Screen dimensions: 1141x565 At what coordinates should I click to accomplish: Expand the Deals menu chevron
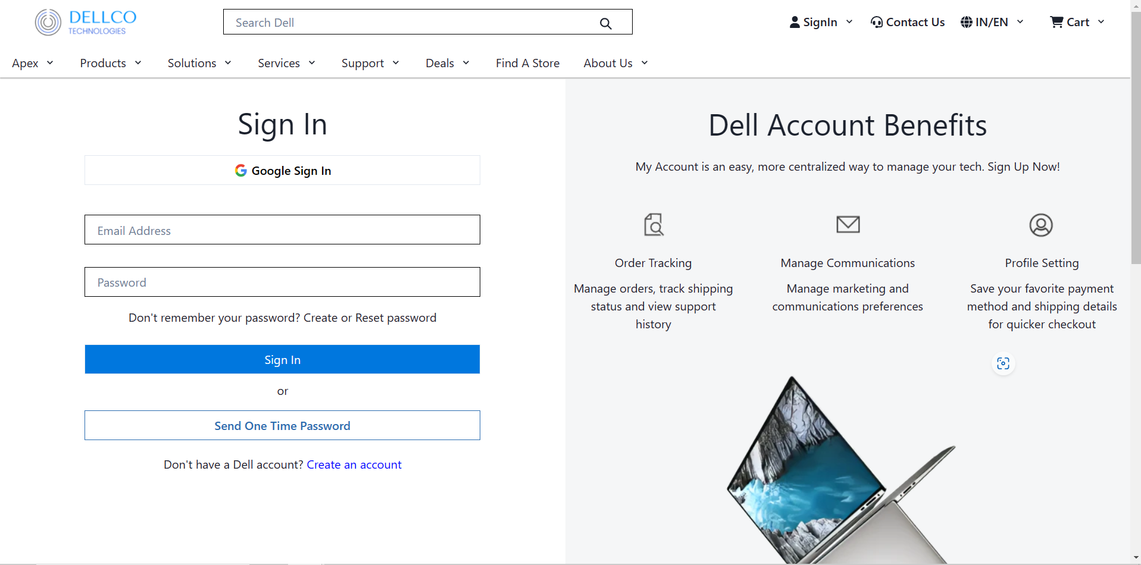(x=466, y=62)
